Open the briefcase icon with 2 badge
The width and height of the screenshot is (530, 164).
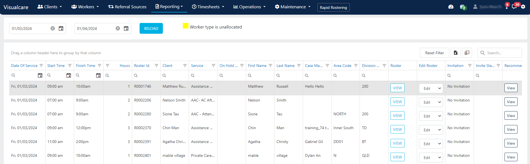462,7
